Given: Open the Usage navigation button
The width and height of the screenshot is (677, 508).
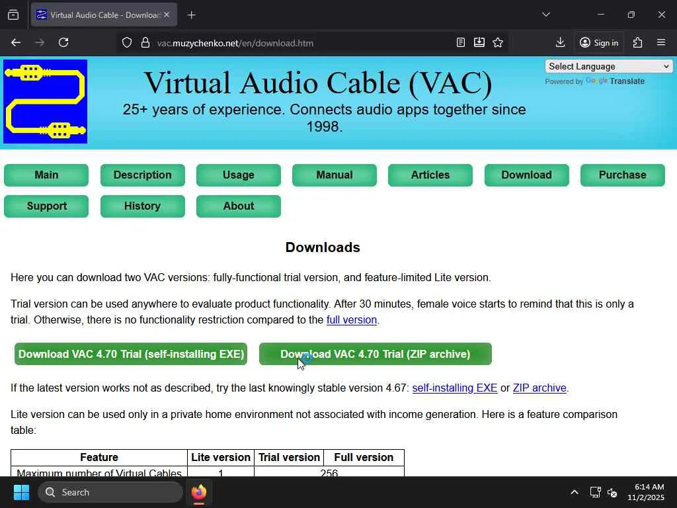Looking at the screenshot, I should (x=238, y=175).
